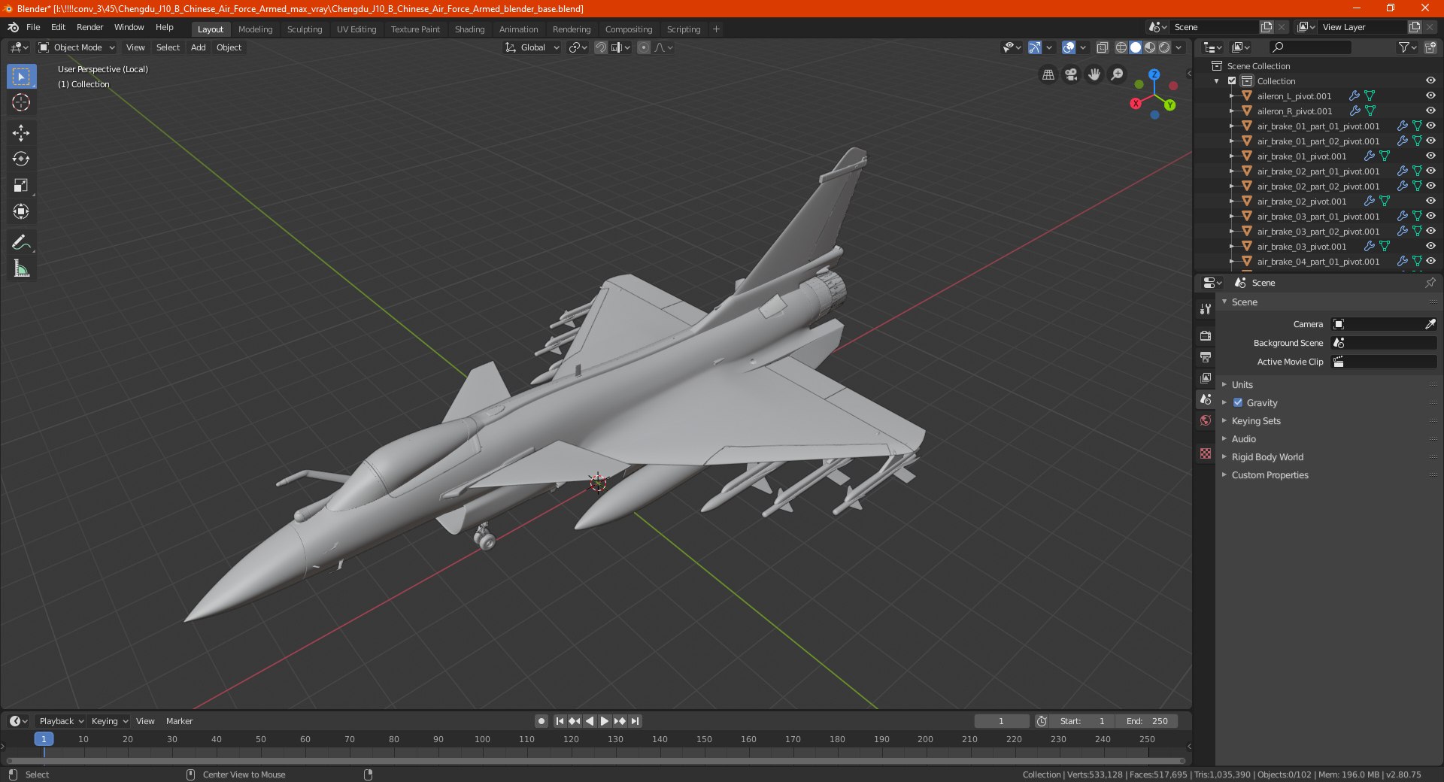Open the File menu
1444x782 pixels.
click(33, 27)
